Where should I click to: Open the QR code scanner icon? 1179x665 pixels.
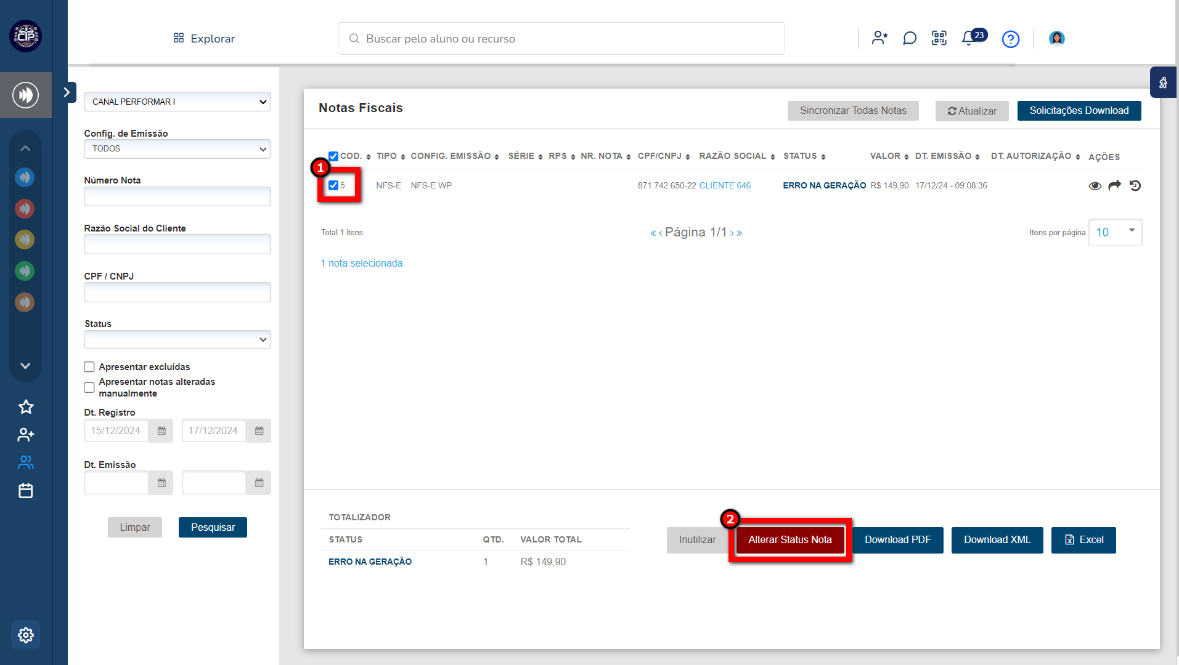point(939,38)
